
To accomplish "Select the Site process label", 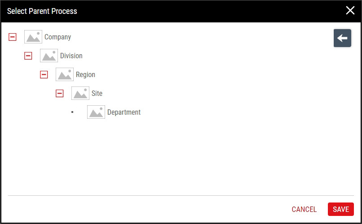I will point(97,93).
